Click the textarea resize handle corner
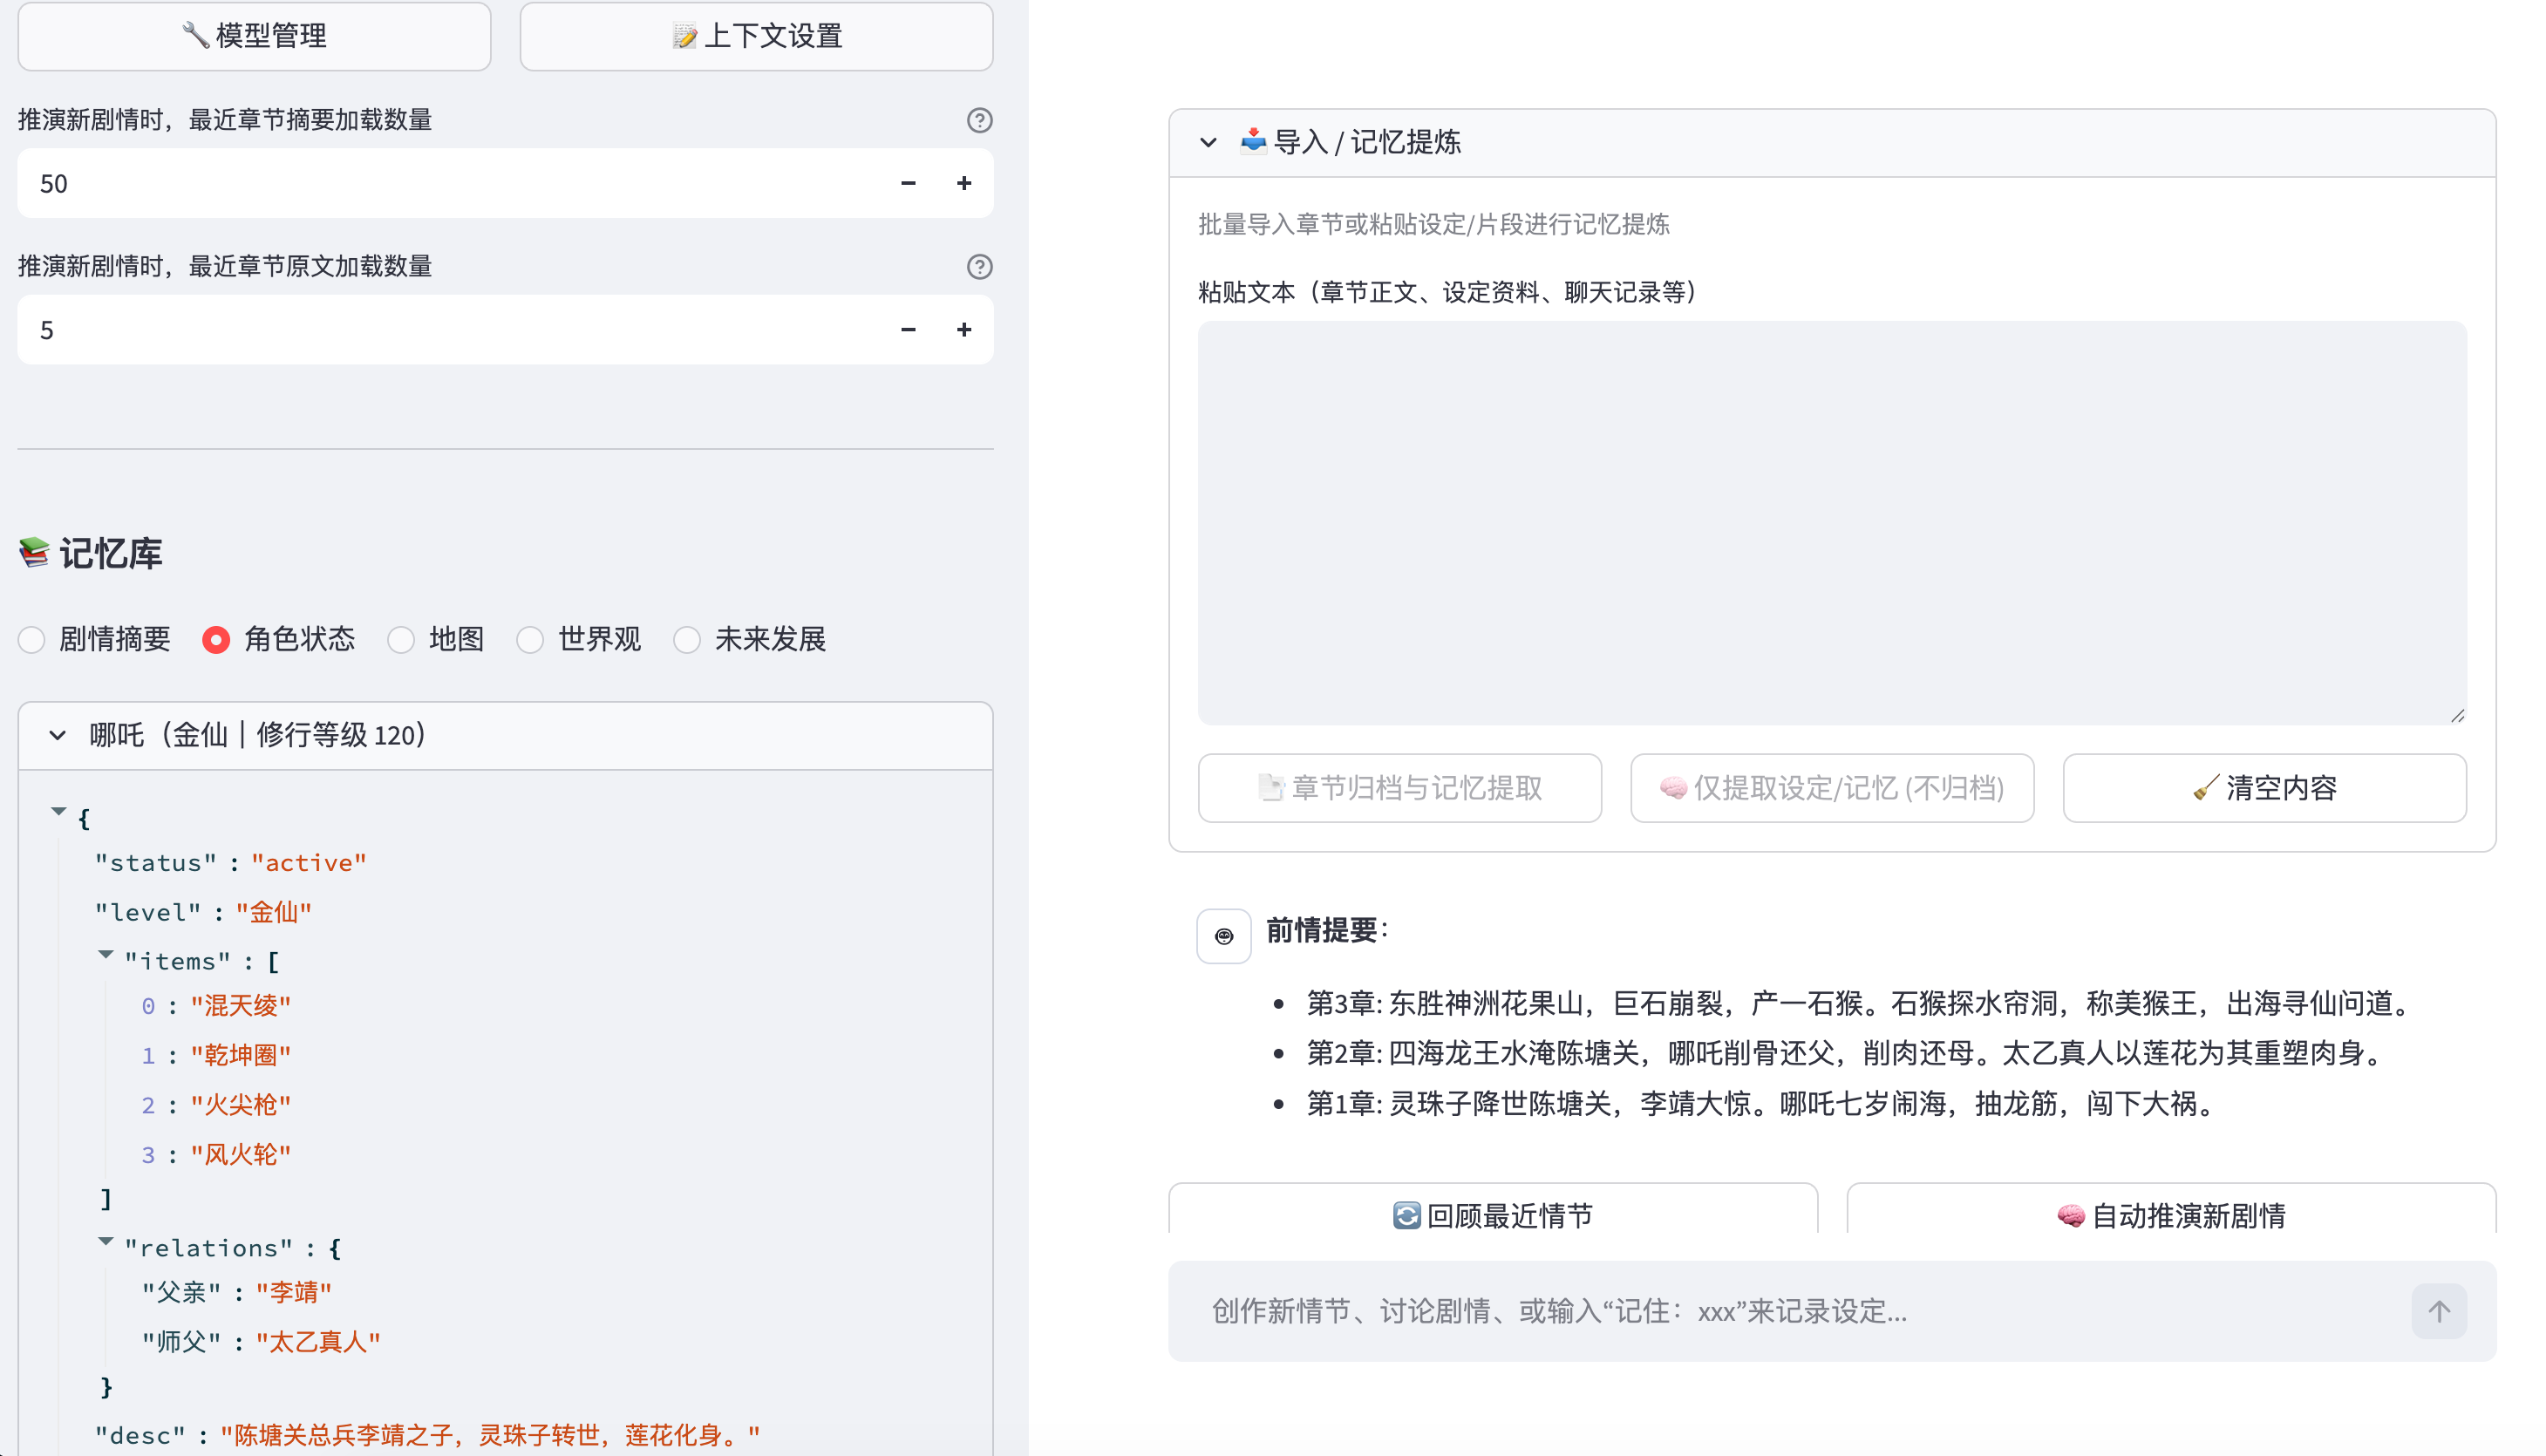Image resolution: width=2546 pixels, height=1456 pixels. (2458, 715)
